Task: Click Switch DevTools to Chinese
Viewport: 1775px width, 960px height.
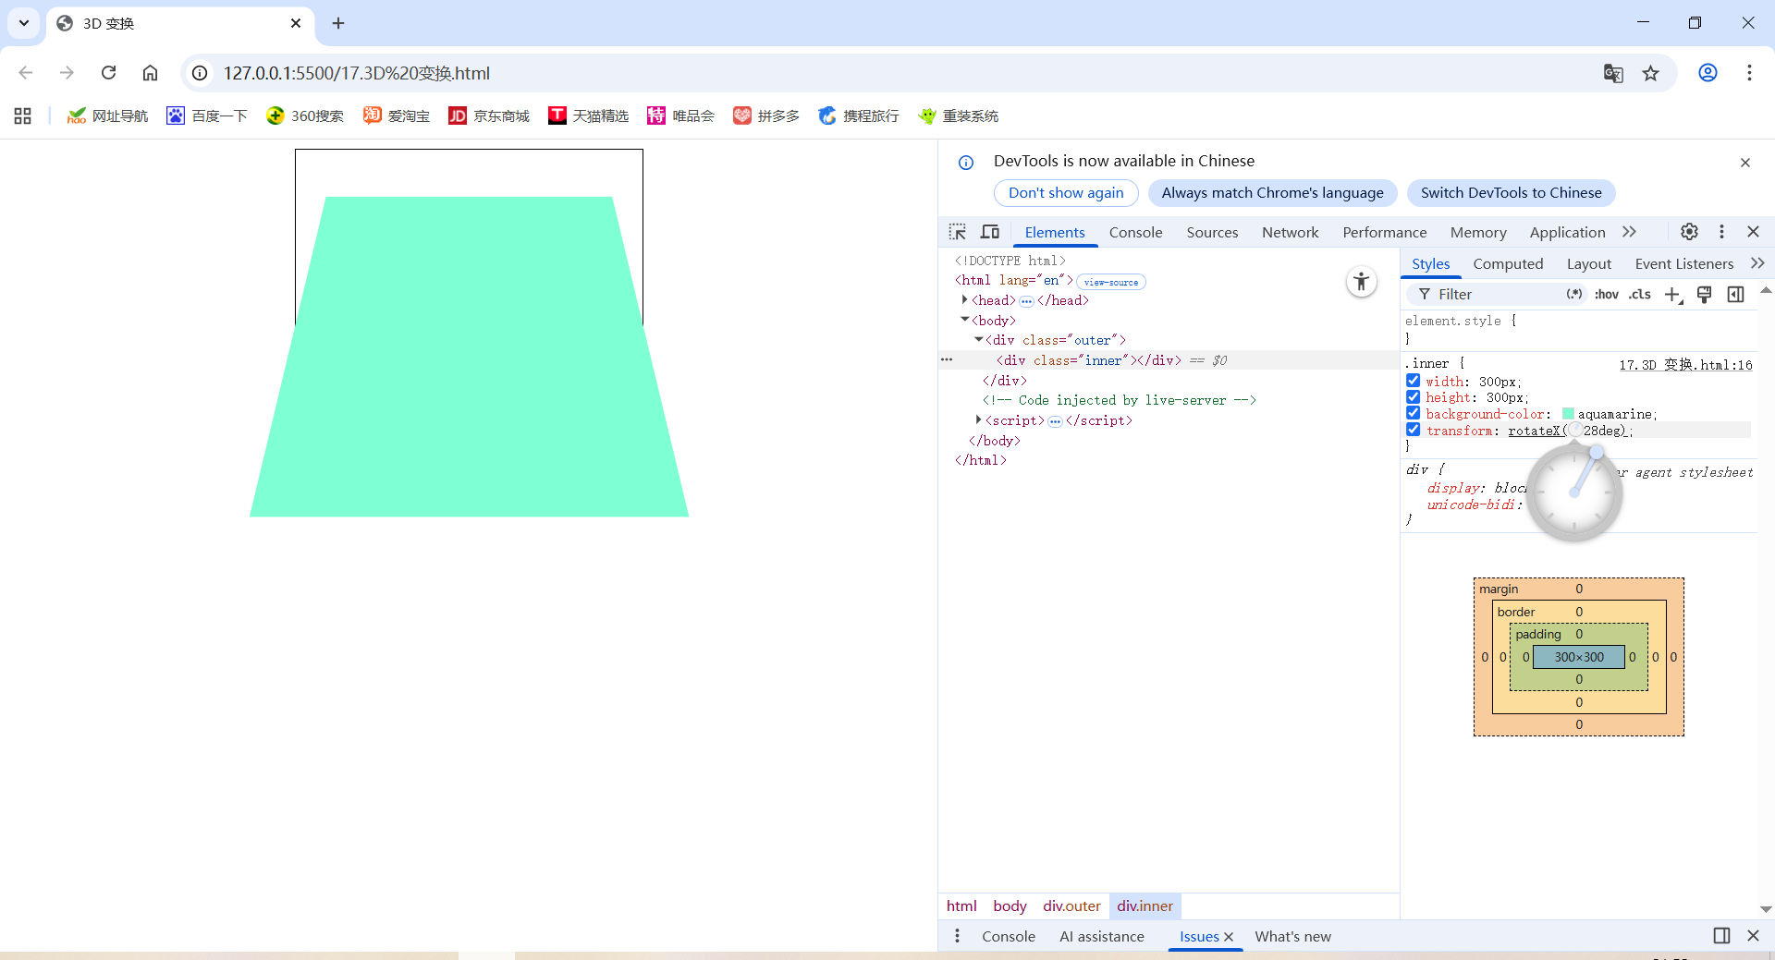Action: click(1511, 193)
